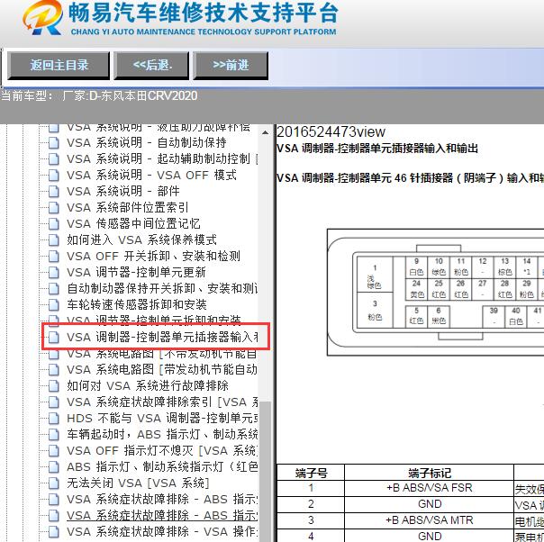This screenshot has width=544, height=542.
Task: Click page icon beside VSA 系统说明 - 部件
Action: click(x=54, y=191)
